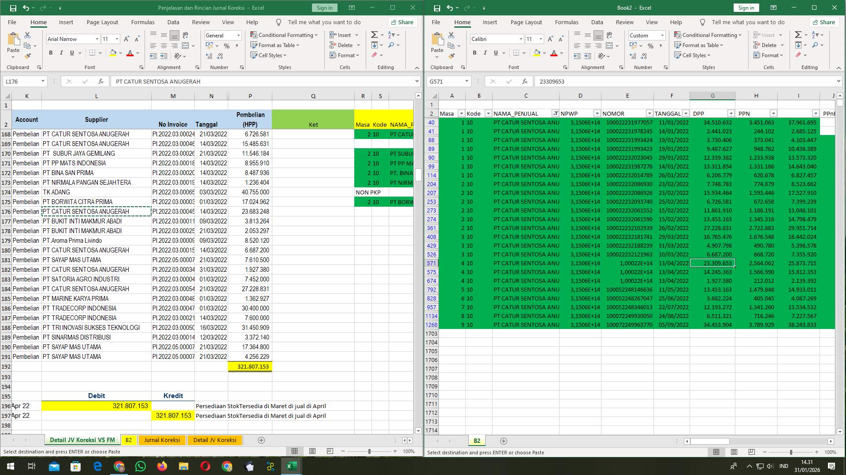Open the filter arrow on TANGGAL column
Image resolution: width=846 pixels, height=475 pixels.
click(686, 113)
